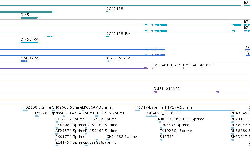Click the MB6-CG13954-RB.5prime label
This screenshot has width=250, height=147.
tap(181, 119)
